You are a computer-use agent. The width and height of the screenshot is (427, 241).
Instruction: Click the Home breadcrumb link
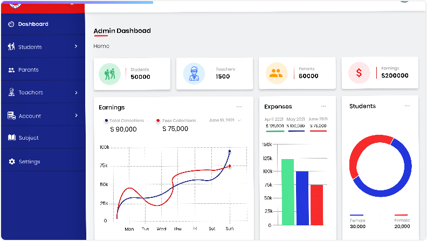click(x=101, y=46)
